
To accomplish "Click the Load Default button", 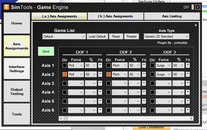I will [x=97, y=37].
